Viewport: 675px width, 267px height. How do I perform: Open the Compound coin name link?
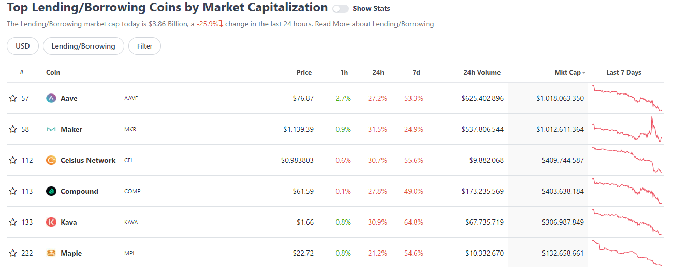[79, 191]
